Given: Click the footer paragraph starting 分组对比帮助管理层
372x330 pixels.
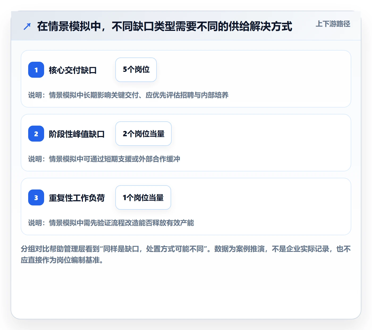Looking at the screenshot, I should click(186, 254).
